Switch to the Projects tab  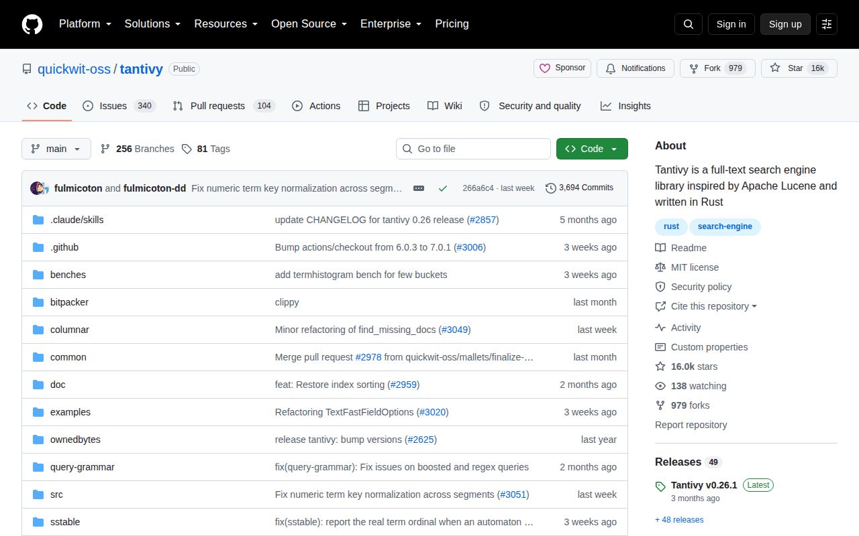click(384, 106)
